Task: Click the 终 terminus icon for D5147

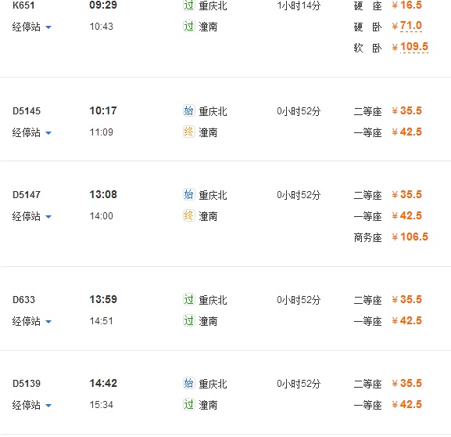Action: coord(188,215)
